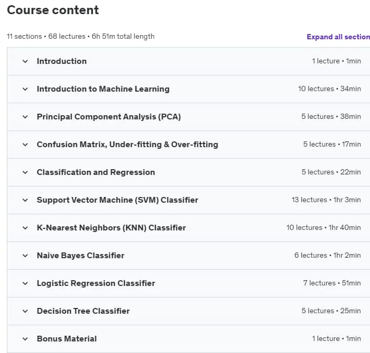Expand Introduction to Machine Learning chevron
The image size is (370, 353).
click(x=25, y=89)
